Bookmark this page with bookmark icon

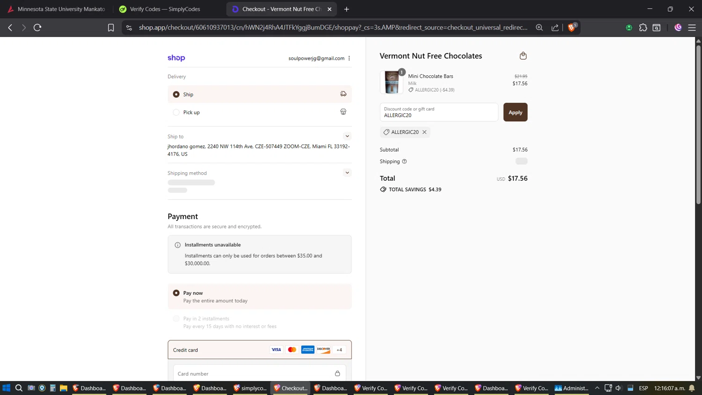[x=111, y=28]
